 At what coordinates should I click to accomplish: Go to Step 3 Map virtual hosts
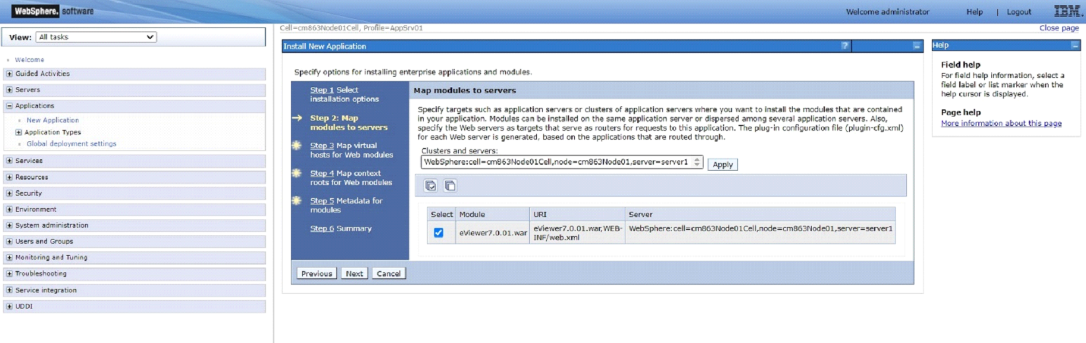pos(322,146)
